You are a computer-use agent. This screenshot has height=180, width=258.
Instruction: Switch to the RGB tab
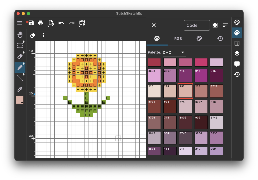point(178,39)
